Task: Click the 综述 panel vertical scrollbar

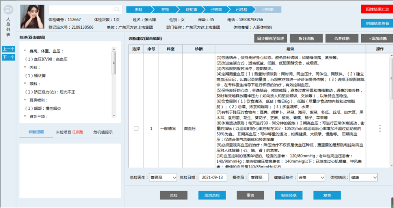Action: coord(114,63)
